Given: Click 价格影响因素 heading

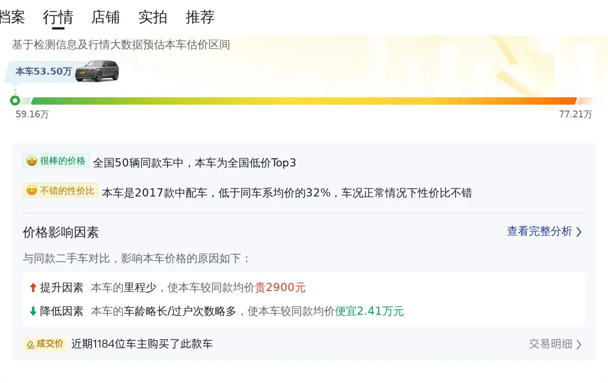Looking at the screenshot, I should tap(61, 232).
